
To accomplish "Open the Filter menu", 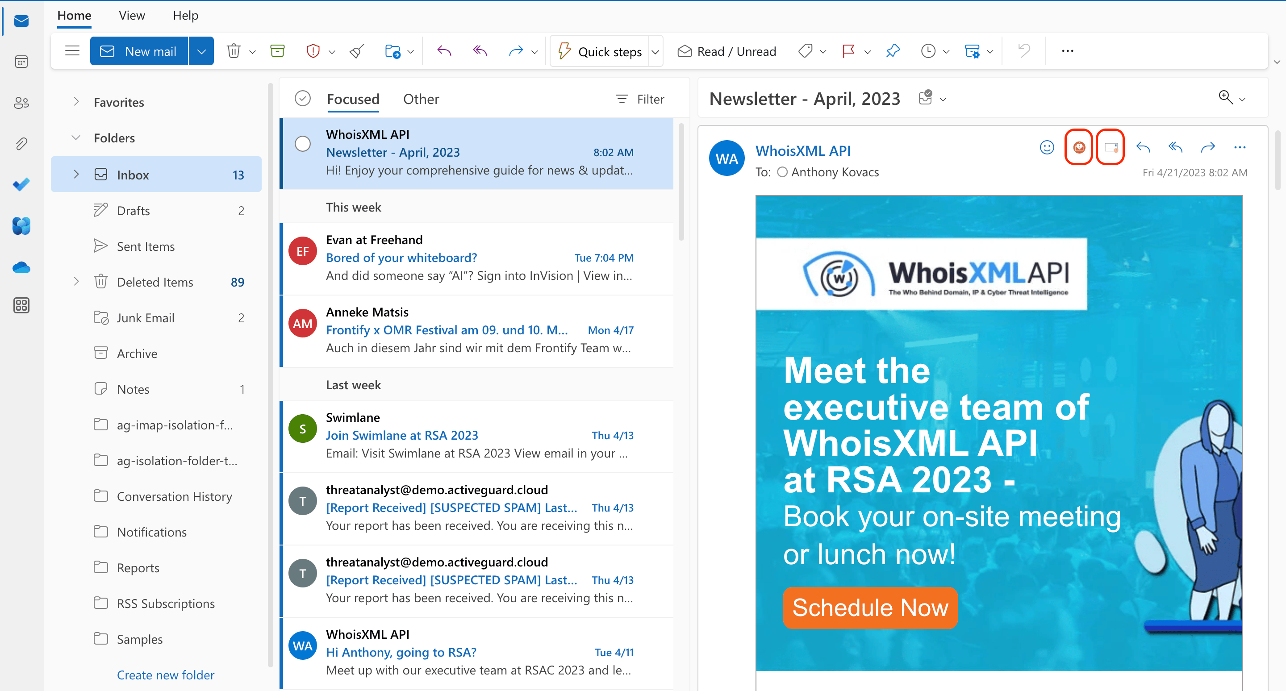I will coord(640,99).
